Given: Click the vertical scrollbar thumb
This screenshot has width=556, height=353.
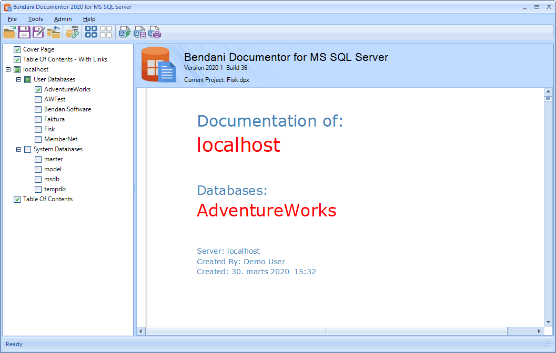Looking at the screenshot, I should point(548,99).
